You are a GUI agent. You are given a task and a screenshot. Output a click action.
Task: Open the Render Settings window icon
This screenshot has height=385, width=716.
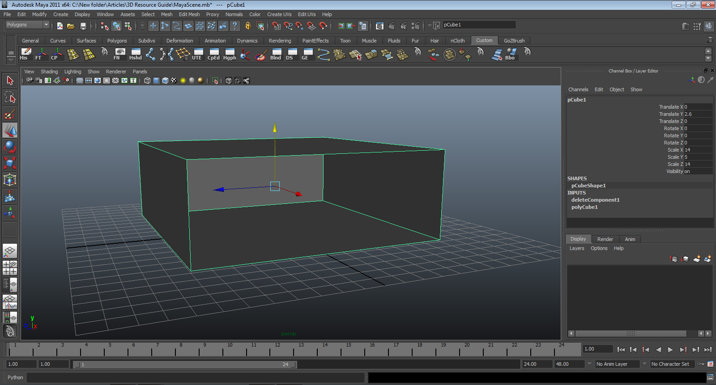pos(415,26)
